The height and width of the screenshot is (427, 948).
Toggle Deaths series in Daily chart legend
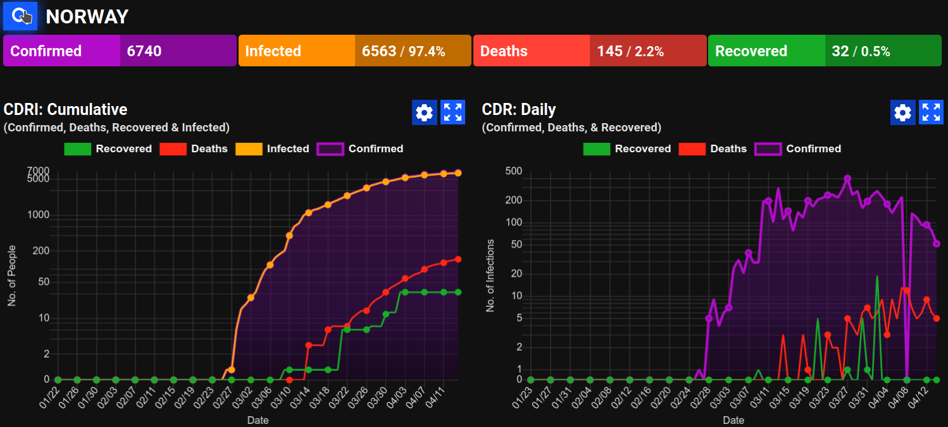(x=713, y=149)
